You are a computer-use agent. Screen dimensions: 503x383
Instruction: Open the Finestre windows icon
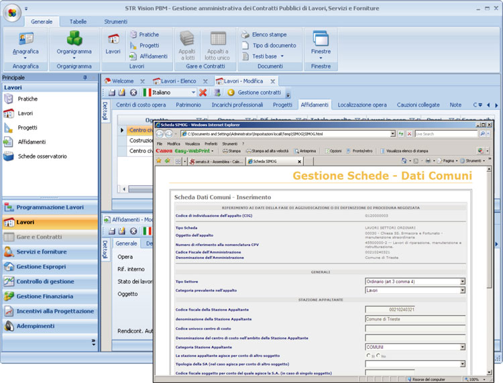[x=321, y=39]
